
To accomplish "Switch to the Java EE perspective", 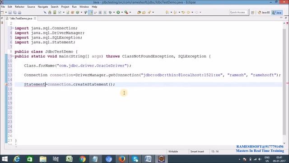I will (x=264, y=12).
